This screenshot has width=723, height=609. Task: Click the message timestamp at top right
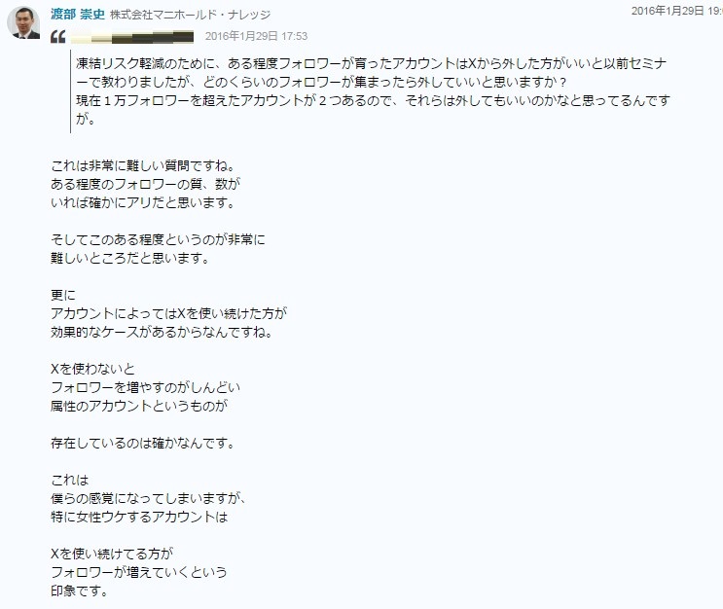pos(676,11)
